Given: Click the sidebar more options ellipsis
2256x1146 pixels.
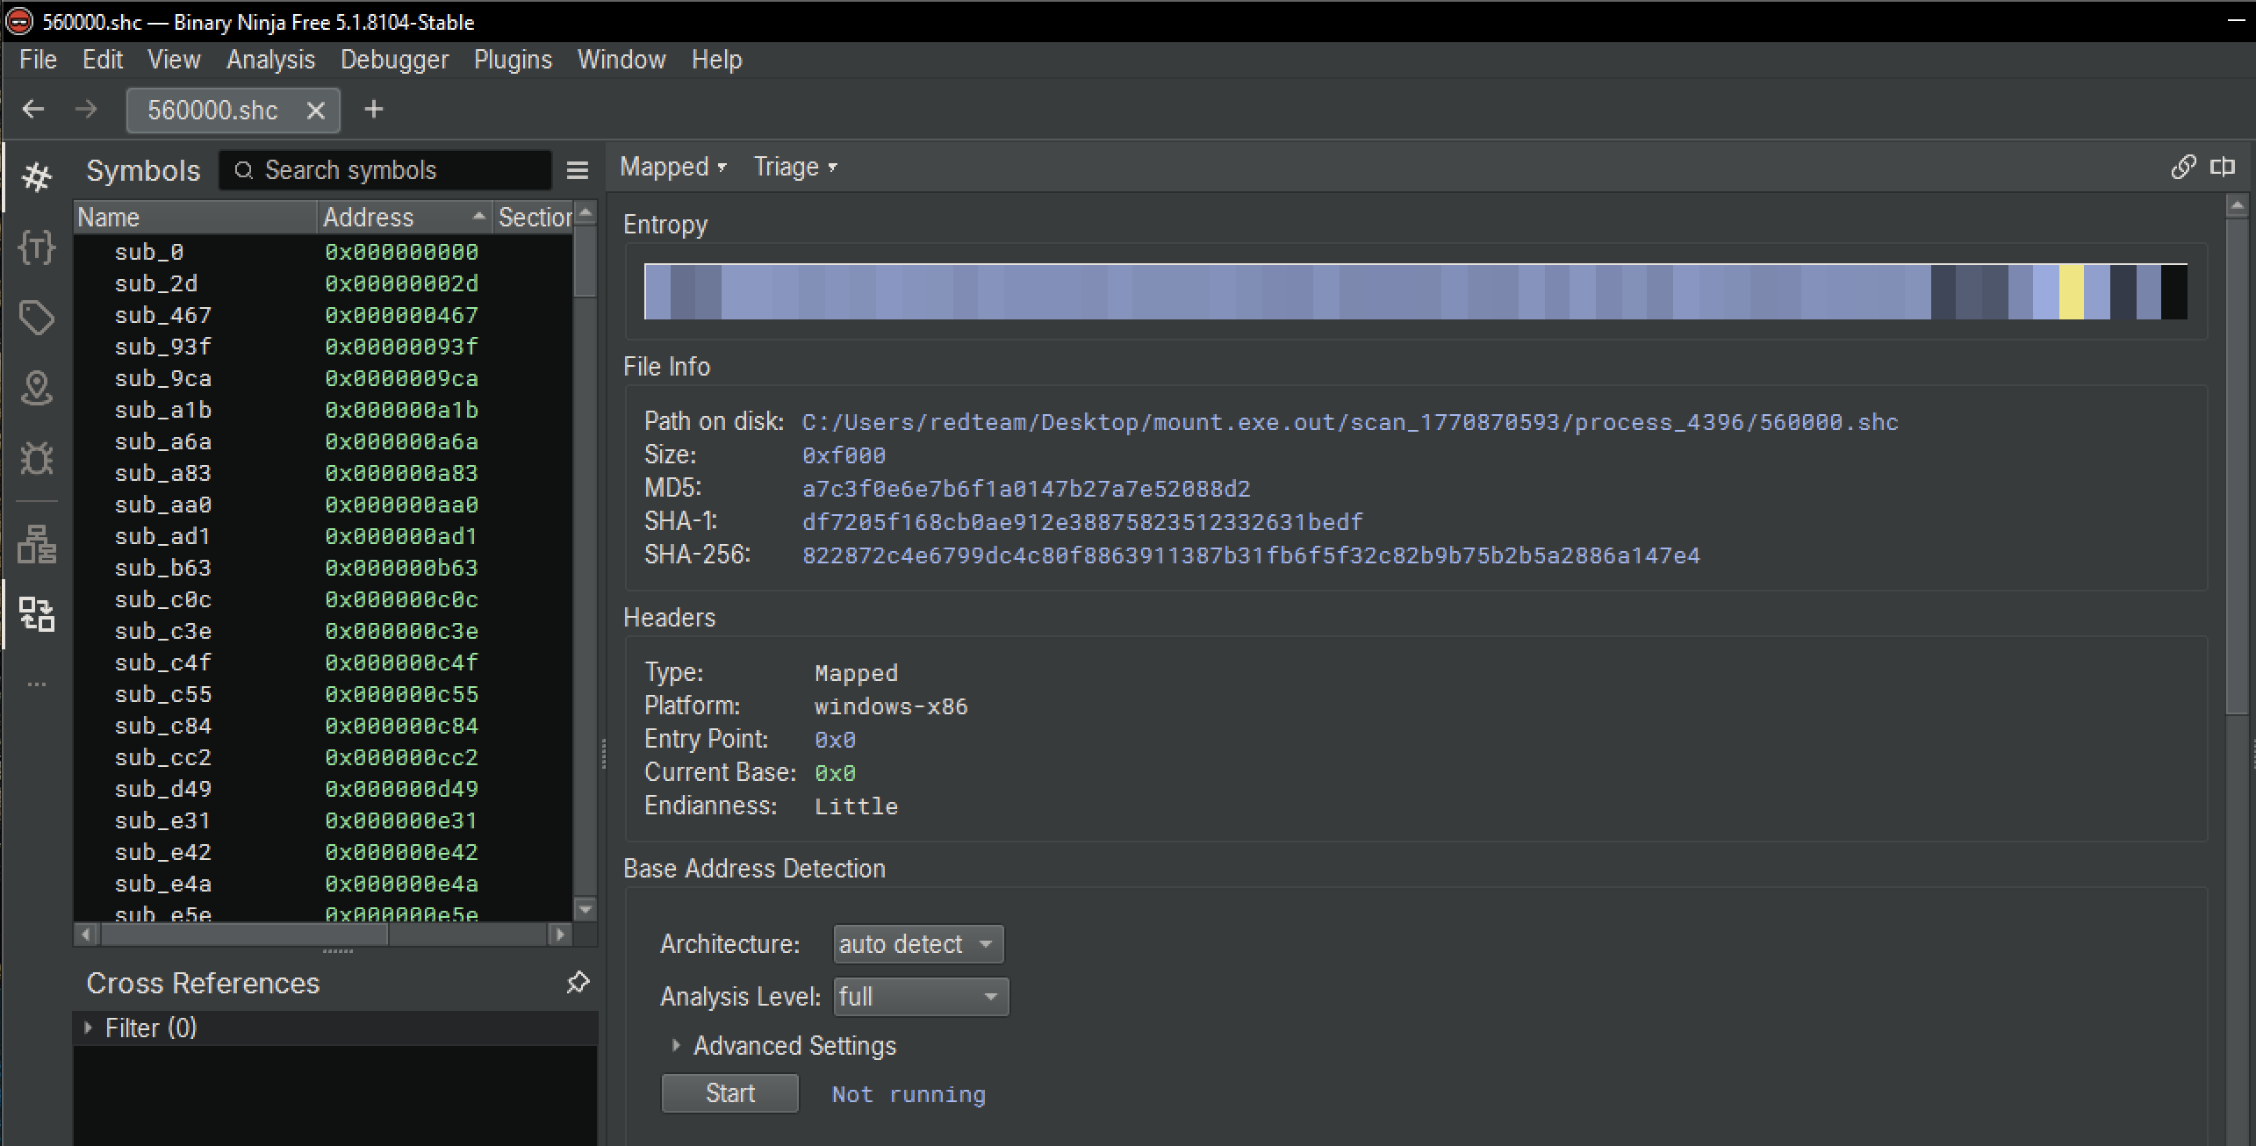Looking at the screenshot, I should (37, 684).
